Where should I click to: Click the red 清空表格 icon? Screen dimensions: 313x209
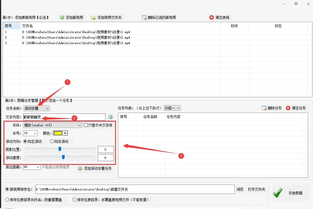[212, 18]
